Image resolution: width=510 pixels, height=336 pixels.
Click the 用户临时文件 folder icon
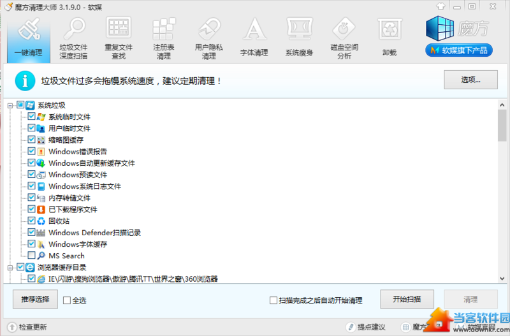coord(41,129)
